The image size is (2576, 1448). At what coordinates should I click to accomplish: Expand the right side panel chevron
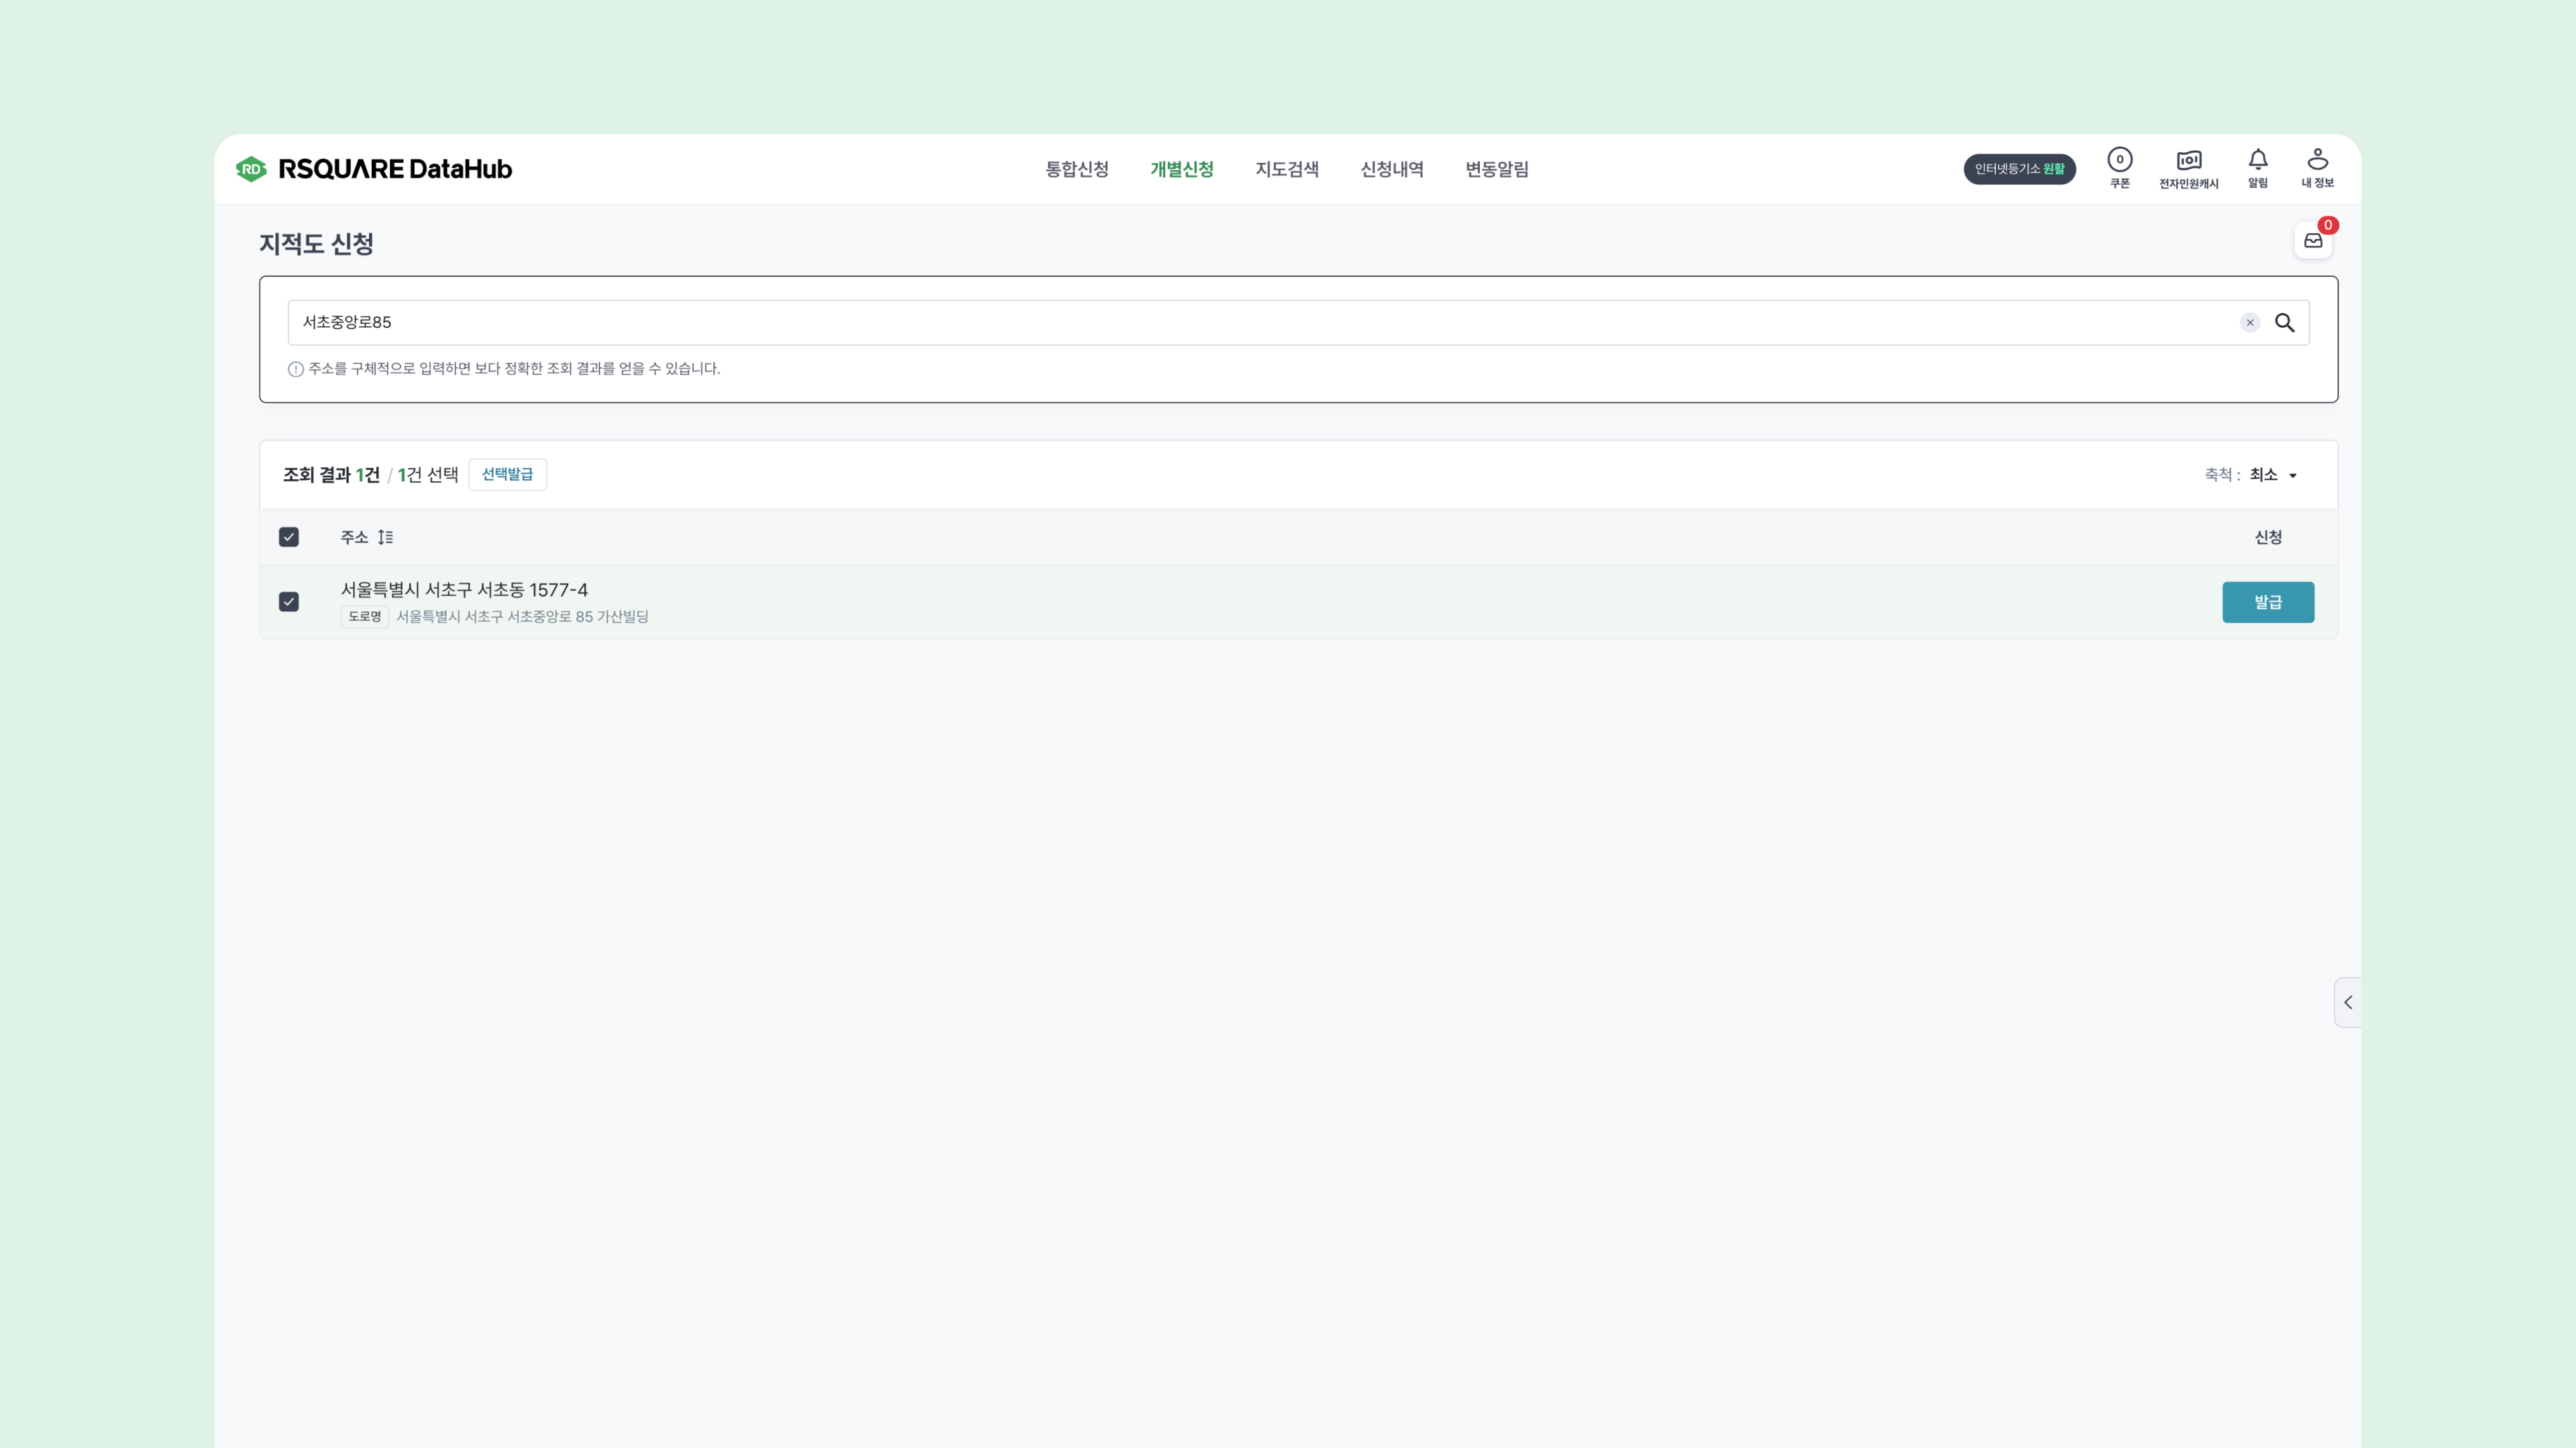point(2347,1002)
